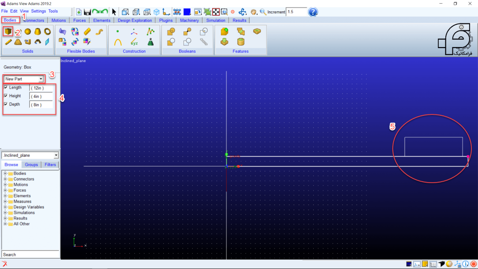Viewport: 478px width, 269px height.
Task: Click the information icon in status bar
Action: click(465, 264)
